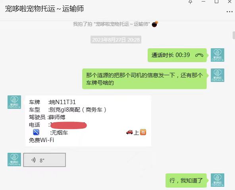Select the 通话时长 00:39 call message
Image resolution: width=235 pixels, height=190 pixels.
point(177,55)
